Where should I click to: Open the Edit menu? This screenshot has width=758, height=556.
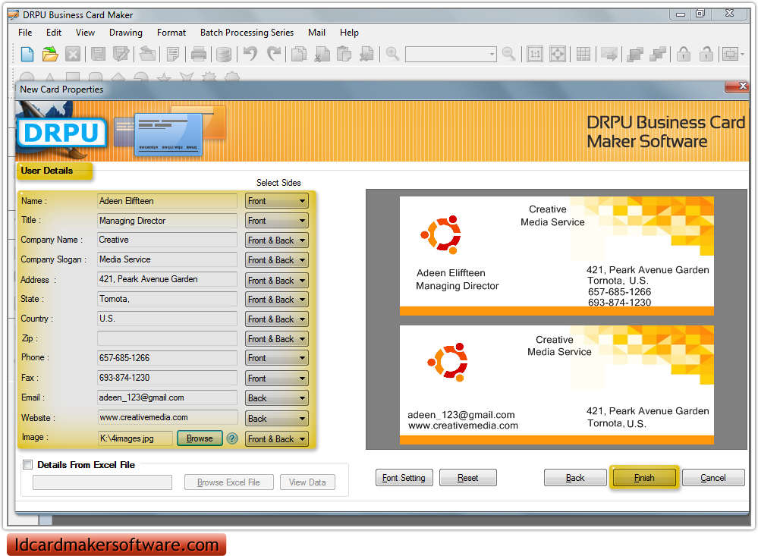point(54,33)
